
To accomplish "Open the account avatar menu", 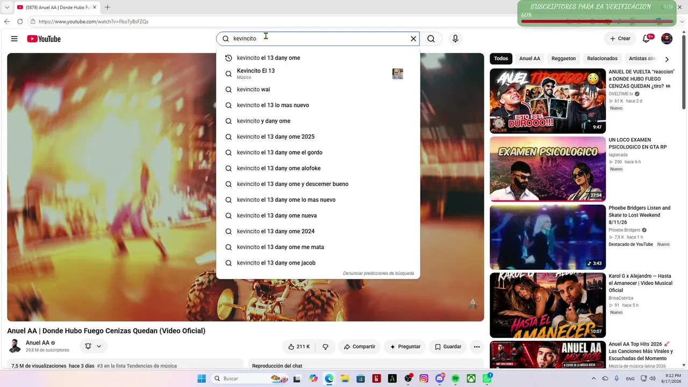I will pos(666,39).
